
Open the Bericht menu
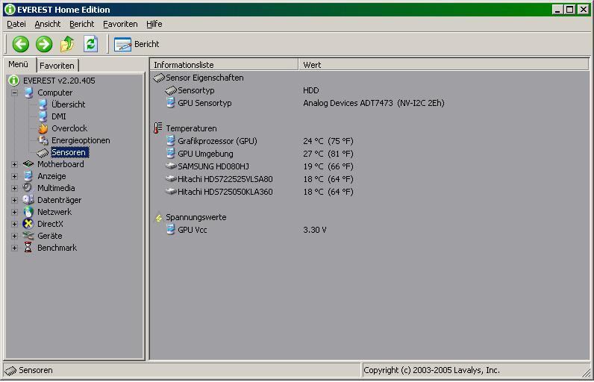tap(81, 24)
